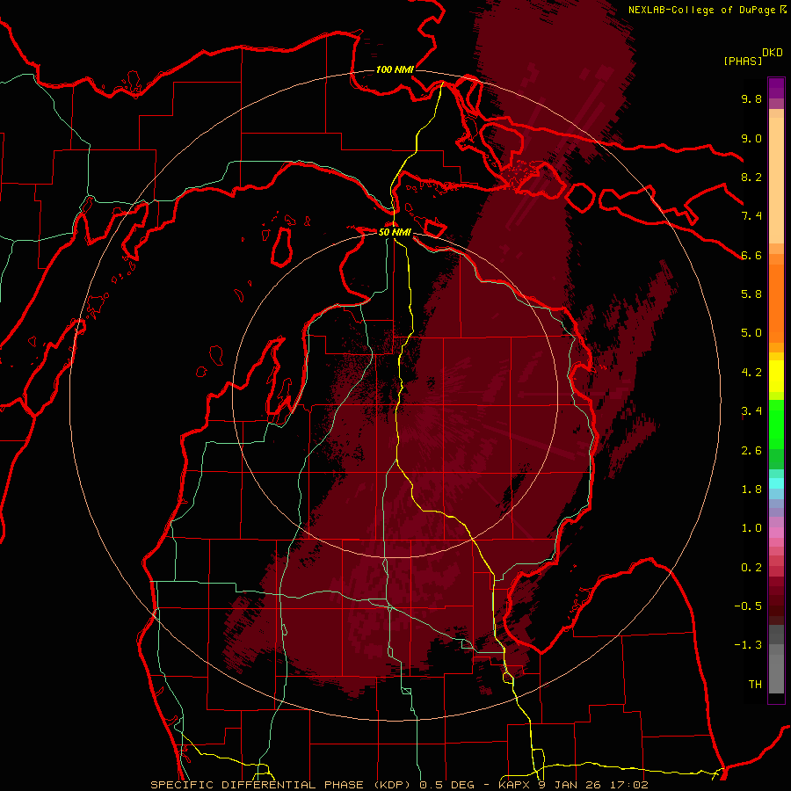Click the KAPX station identifier
This screenshot has height=791, width=791.
(514, 785)
